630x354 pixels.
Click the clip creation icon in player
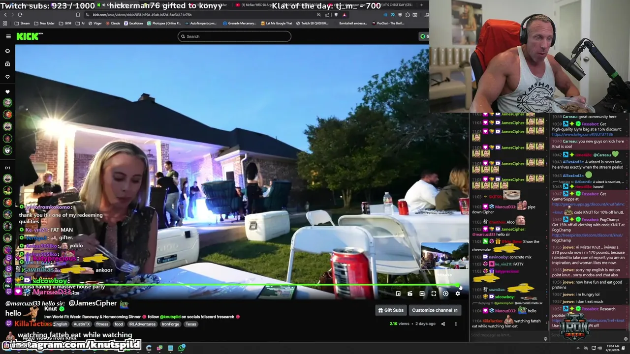tap(410, 294)
